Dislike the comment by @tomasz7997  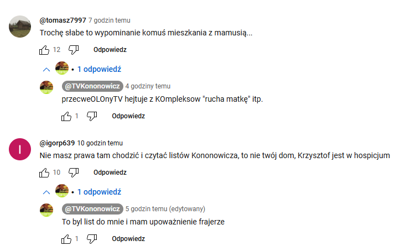pos(74,50)
